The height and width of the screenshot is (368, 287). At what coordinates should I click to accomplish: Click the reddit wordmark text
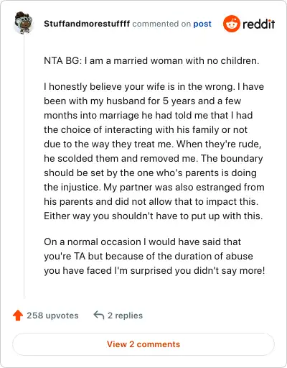coord(259,24)
